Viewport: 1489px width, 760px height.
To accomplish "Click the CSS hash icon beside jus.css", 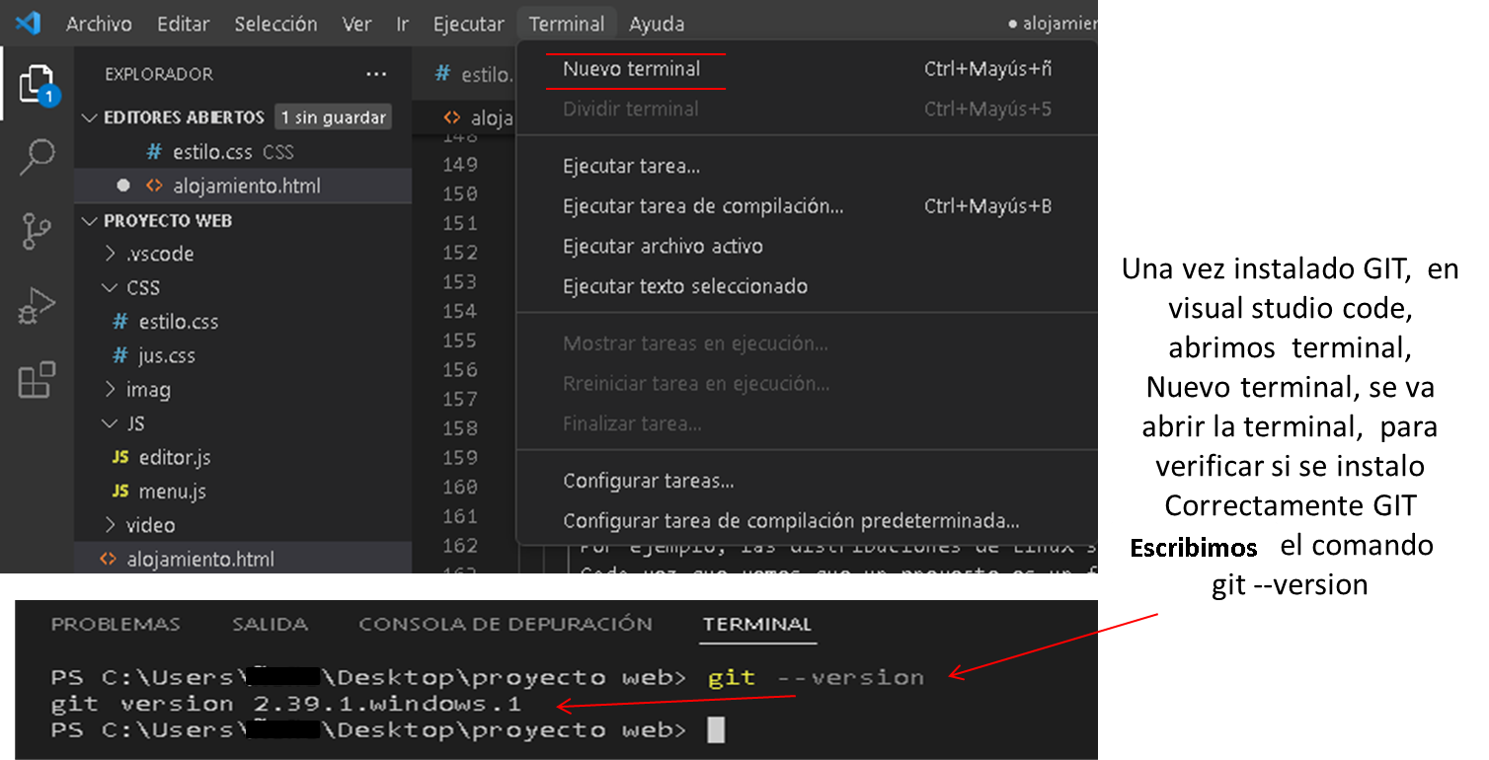I will 120,355.
